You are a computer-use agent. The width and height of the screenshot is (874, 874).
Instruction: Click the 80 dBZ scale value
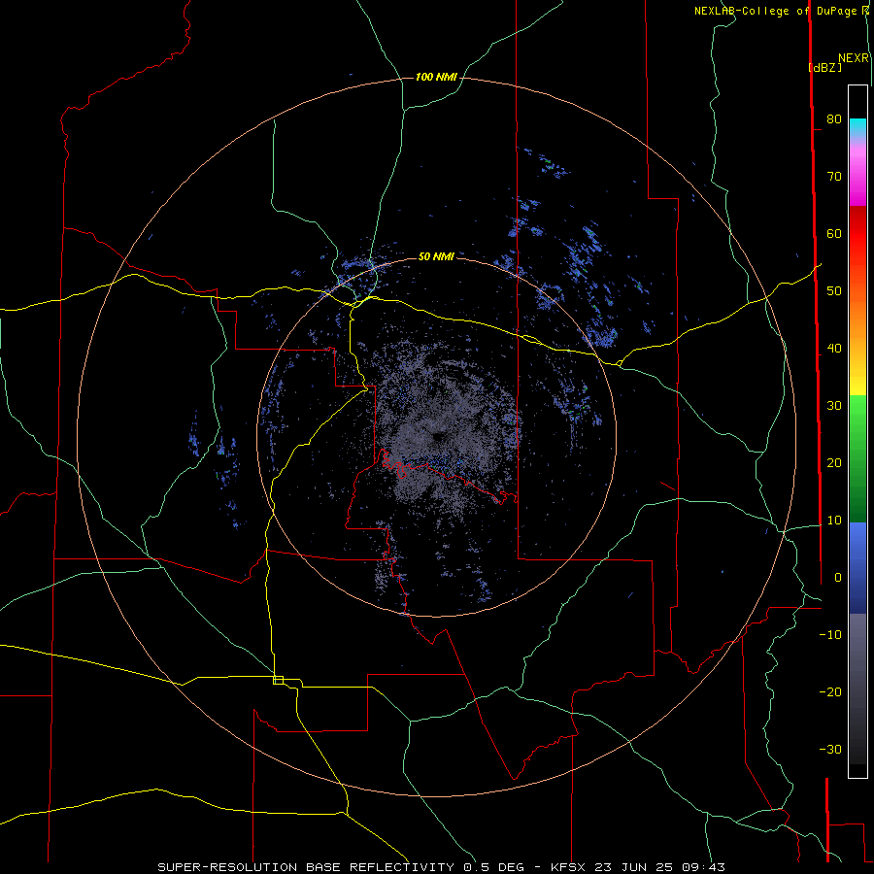834,118
